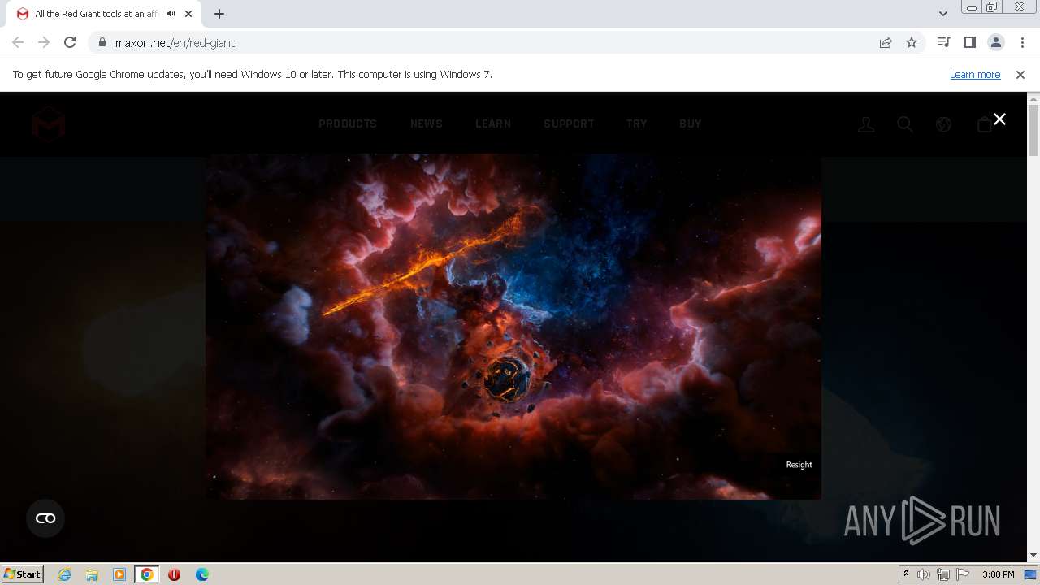Mute the tab audio speaker icon
This screenshot has height=585, width=1040.
click(171, 14)
